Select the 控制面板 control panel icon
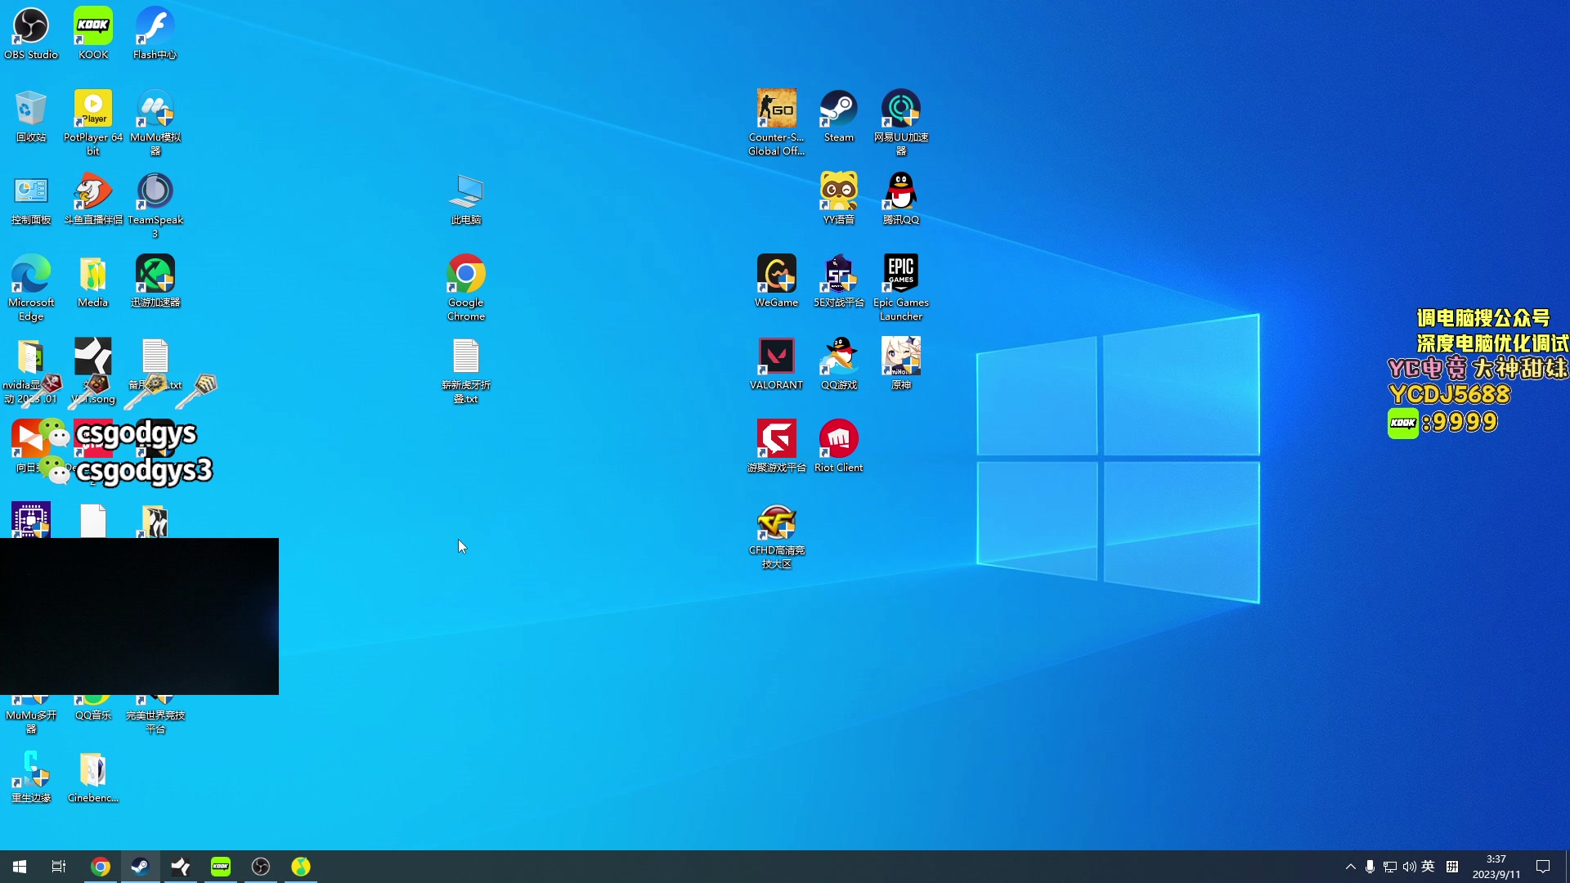Screen dimensions: 1570x883 pyautogui.click(x=31, y=199)
